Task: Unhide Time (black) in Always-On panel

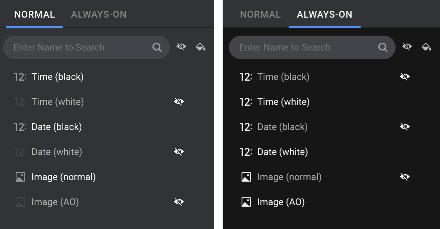Action: 405,77
